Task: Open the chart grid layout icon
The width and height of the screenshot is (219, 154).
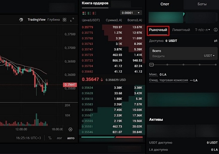Action: [x=64, y=20]
